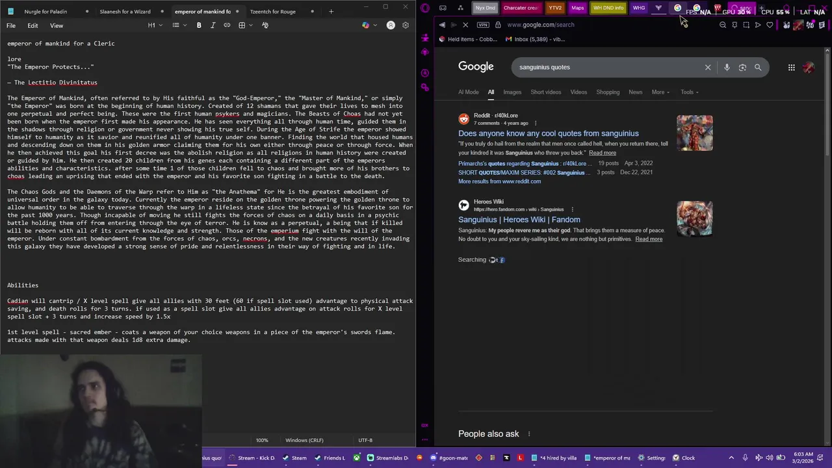
Task: Open the WH DND info browser tab
Action: click(608, 8)
